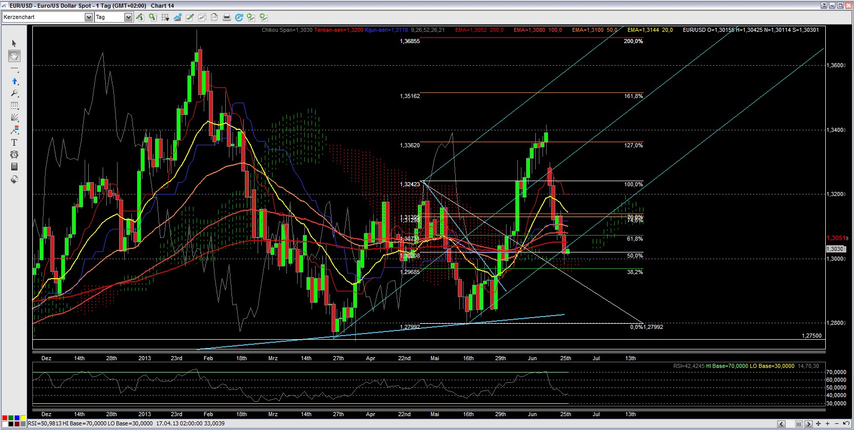Open the alarm clock alert tool
This screenshot has width=854, height=430.
14,154
